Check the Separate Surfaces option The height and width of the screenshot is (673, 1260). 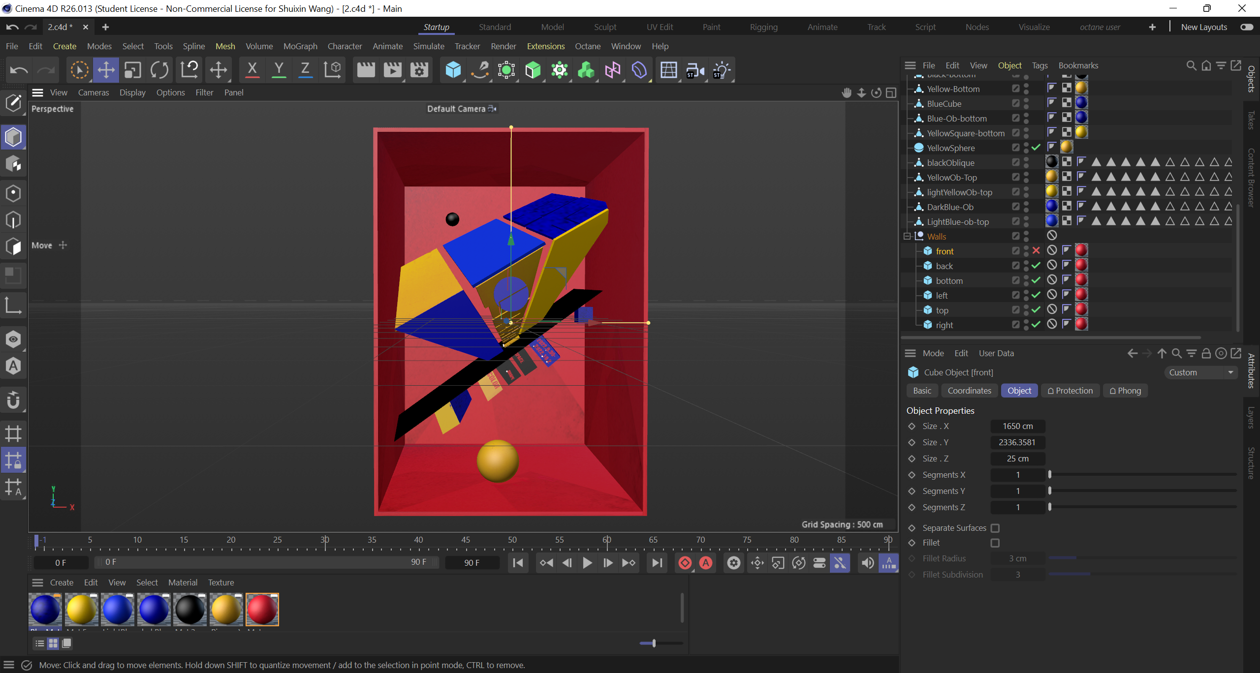click(995, 528)
